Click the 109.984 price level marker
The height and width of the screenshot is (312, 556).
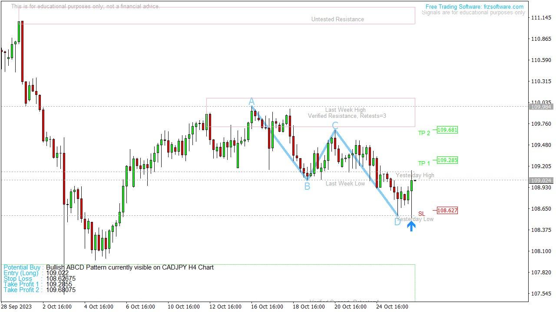(541, 107)
